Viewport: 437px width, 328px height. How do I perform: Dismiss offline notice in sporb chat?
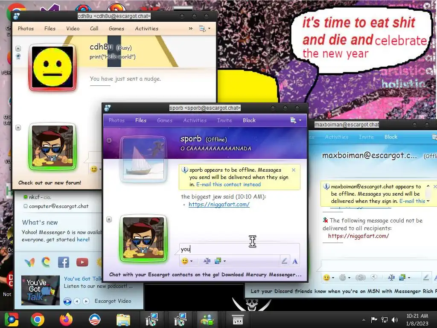pos(294,170)
